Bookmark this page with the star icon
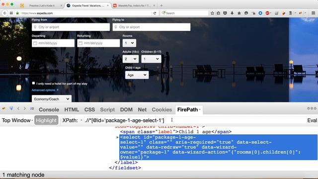Screen dimensions: 318x179 pos(212,13)
